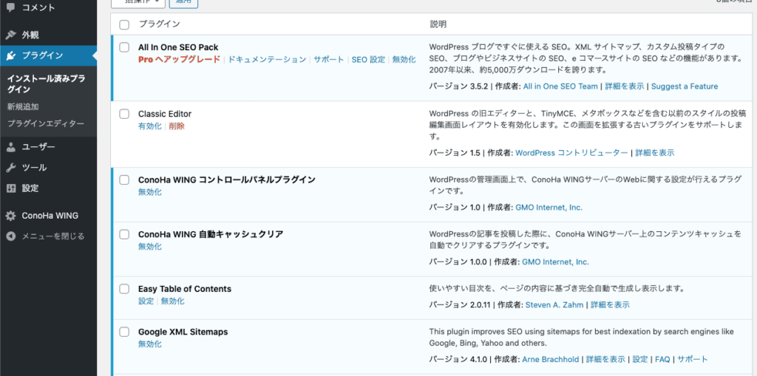The image size is (757, 376).
Task: Delete Classic Editor via 削除
Action: [x=177, y=126]
